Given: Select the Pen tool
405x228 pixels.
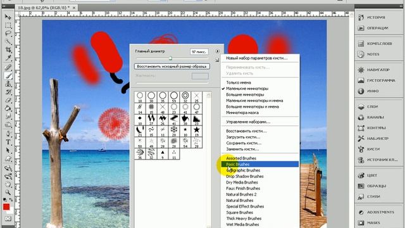Looking at the screenshot, I should (x=8, y=134).
